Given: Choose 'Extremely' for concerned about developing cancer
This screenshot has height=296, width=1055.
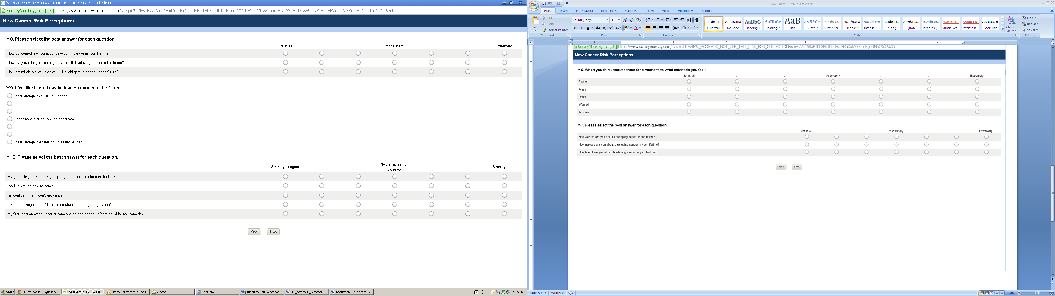Looking at the screenshot, I should (x=504, y=53).
